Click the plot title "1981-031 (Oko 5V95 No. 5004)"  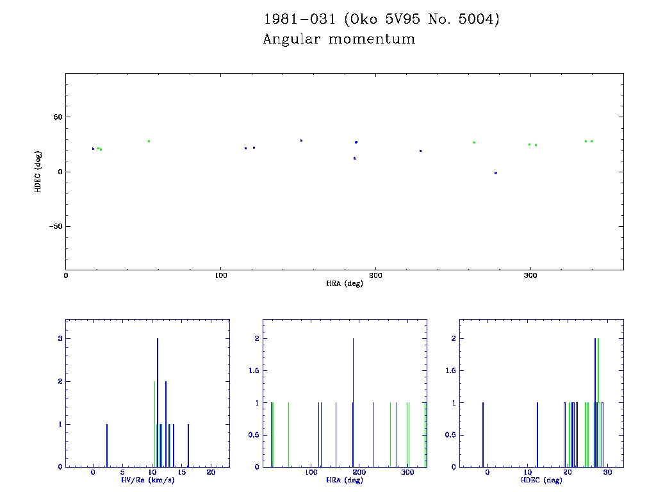[381, 19]
